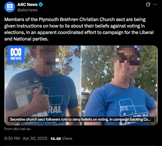The width and height of the screenshot is (162, 146).
Task: View the 14.4K Views analytics
Action: 61,138
